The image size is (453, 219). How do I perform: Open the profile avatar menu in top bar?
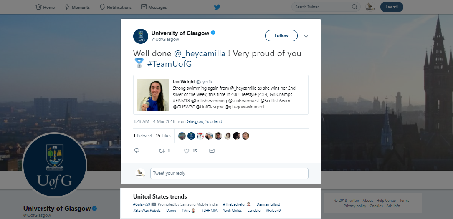point(370,7)
